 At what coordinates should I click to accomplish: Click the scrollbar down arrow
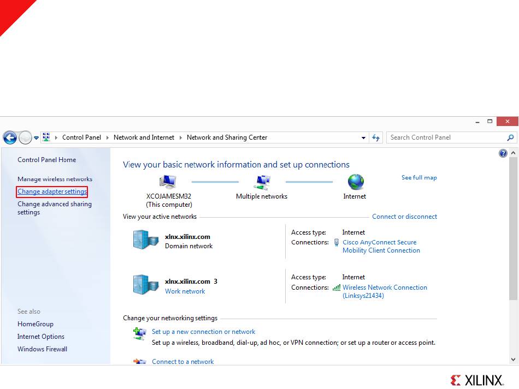pos(513,360)
